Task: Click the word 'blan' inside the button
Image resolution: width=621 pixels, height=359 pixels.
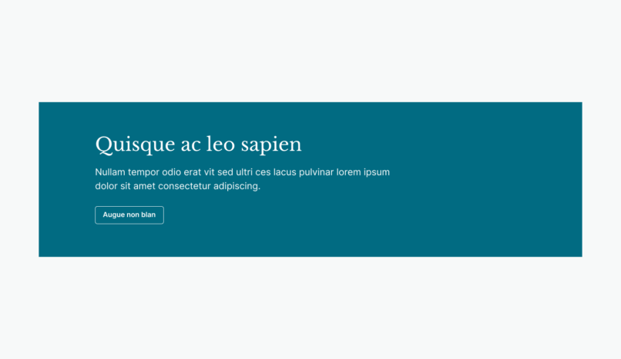Action: [x=148, y=215]
